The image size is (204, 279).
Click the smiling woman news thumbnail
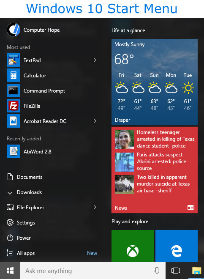pos(124,139)
